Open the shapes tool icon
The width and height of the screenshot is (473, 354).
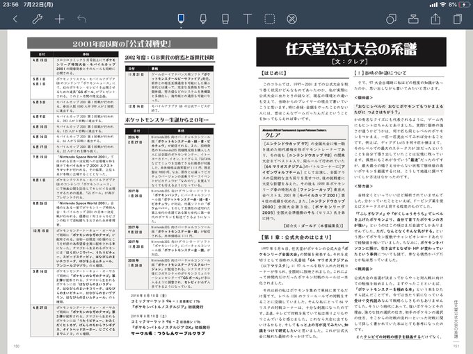tap(391, 19)
